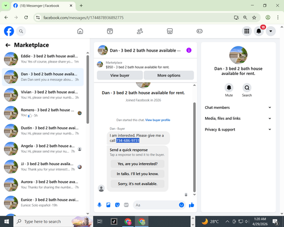Image resolution: width=284 pixels, height=227 pixels.
Task: Click the View buyer button
Action: (120, 75)
